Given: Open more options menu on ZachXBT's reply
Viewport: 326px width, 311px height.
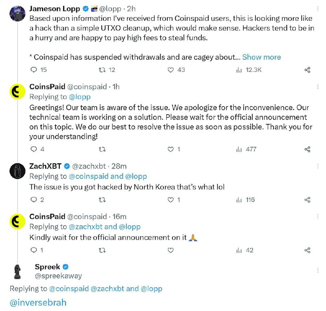Looking at the screenshot, I should click(318, 166).
